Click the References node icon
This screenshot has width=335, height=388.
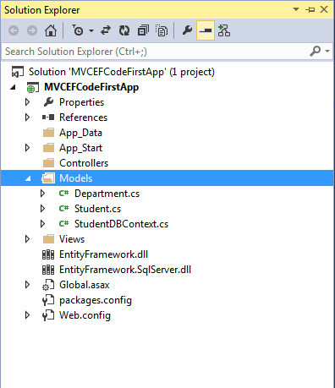tap(48, 117)
